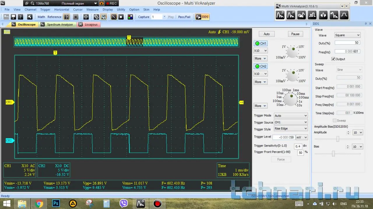Click the RGB color settings toolbar icon
Image resolution: width=373 pixels, height=209 pixels.
pyautogui.click(x=130, y=17)
